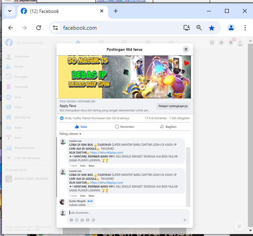Click Balas under the first Leonie Lee comment
This screenshot has width=253, height=236.
click(x=91, y=166)
